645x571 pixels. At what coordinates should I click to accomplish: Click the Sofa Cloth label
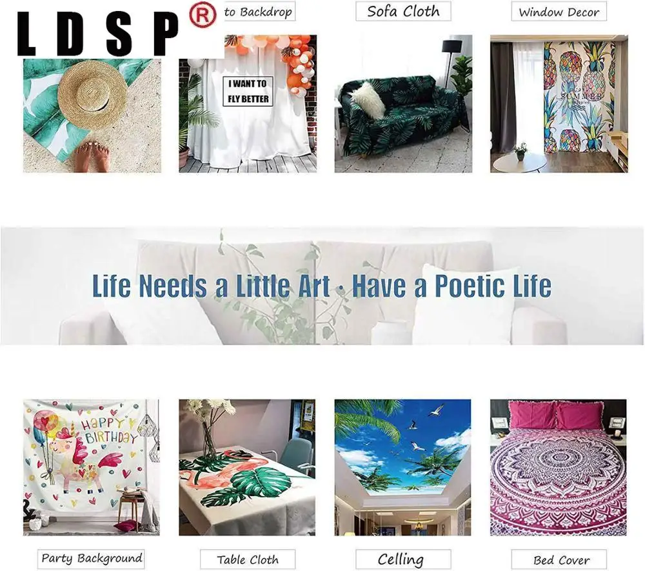tap(403, 11)
